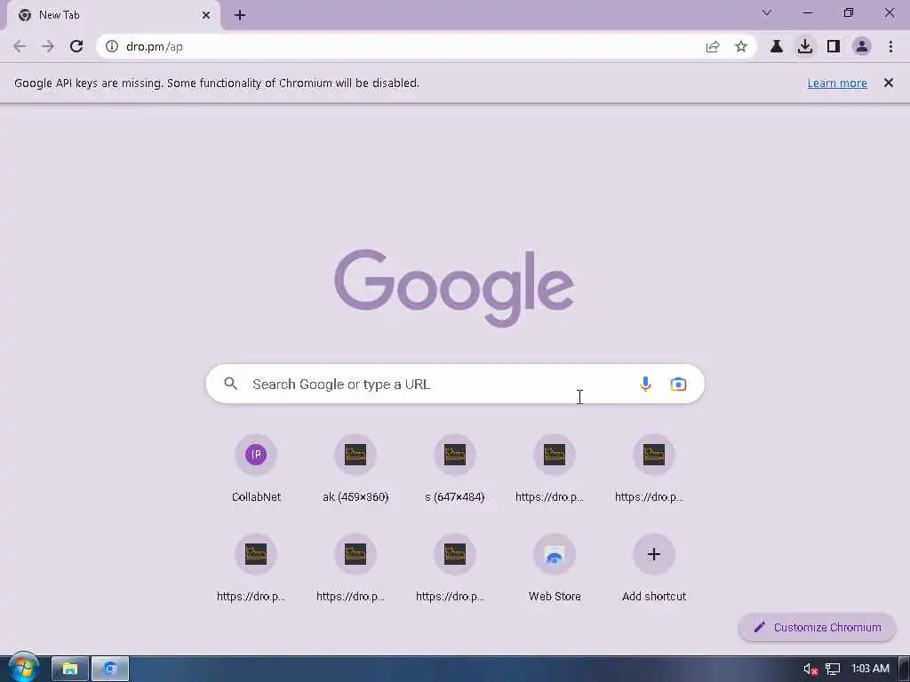
Task: Open the Learn more link
Action: 837,83
